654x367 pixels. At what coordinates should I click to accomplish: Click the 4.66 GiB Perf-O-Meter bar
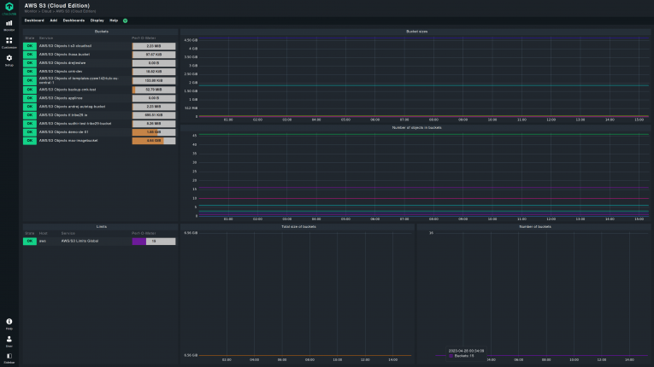tap(154, 140)
